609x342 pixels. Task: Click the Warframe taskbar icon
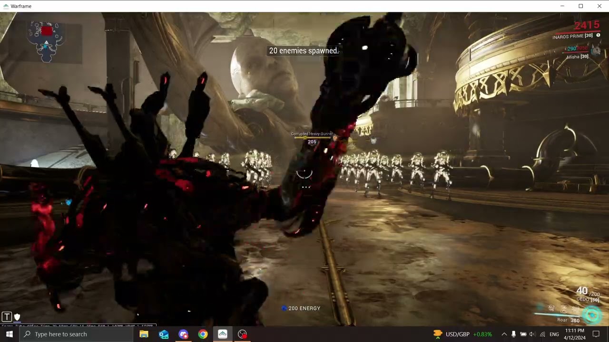pos(223,334)
